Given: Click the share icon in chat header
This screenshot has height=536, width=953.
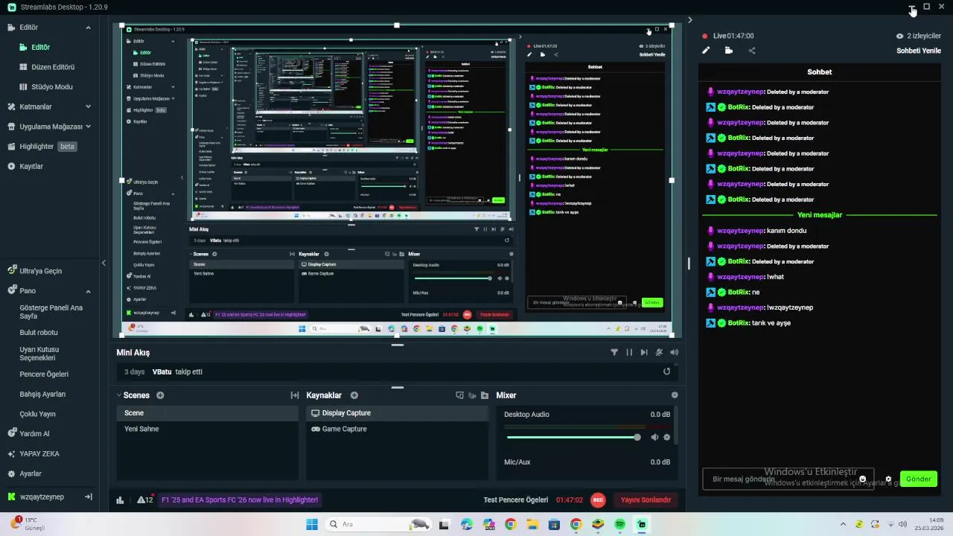Looking at the screenshot, I should [751, 51].
